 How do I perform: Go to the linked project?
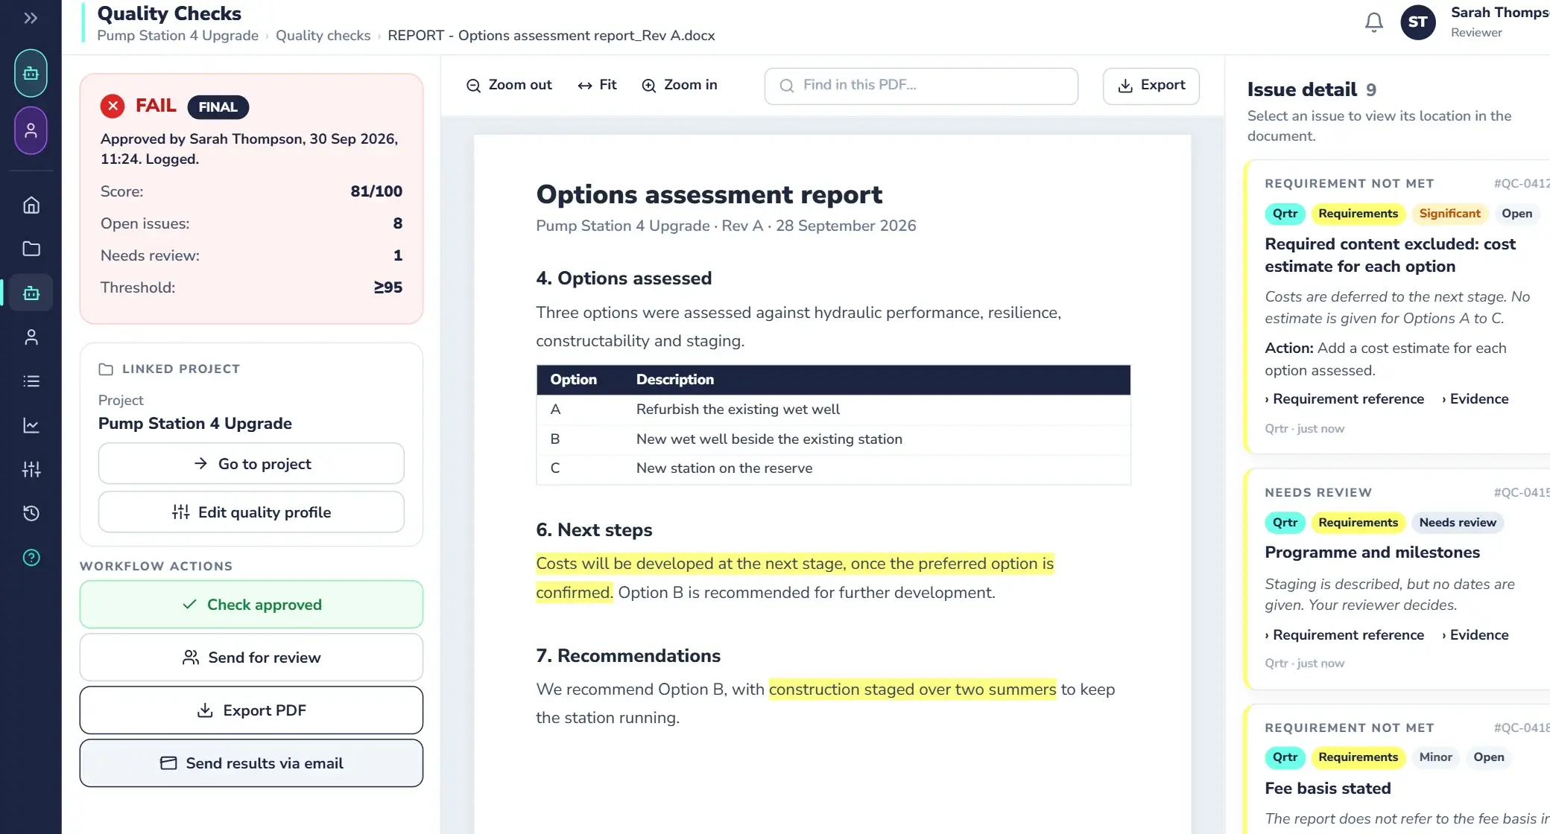pyautogui.click(x=251, y=464)
